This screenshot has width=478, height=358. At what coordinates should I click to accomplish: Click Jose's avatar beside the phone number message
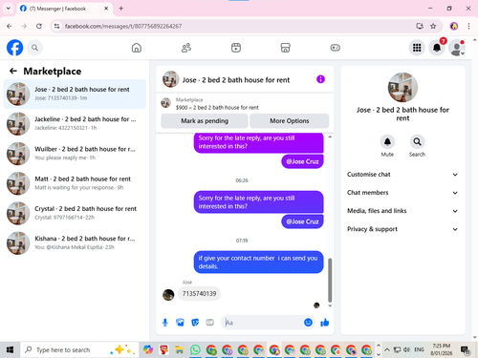tap(168, 295)
